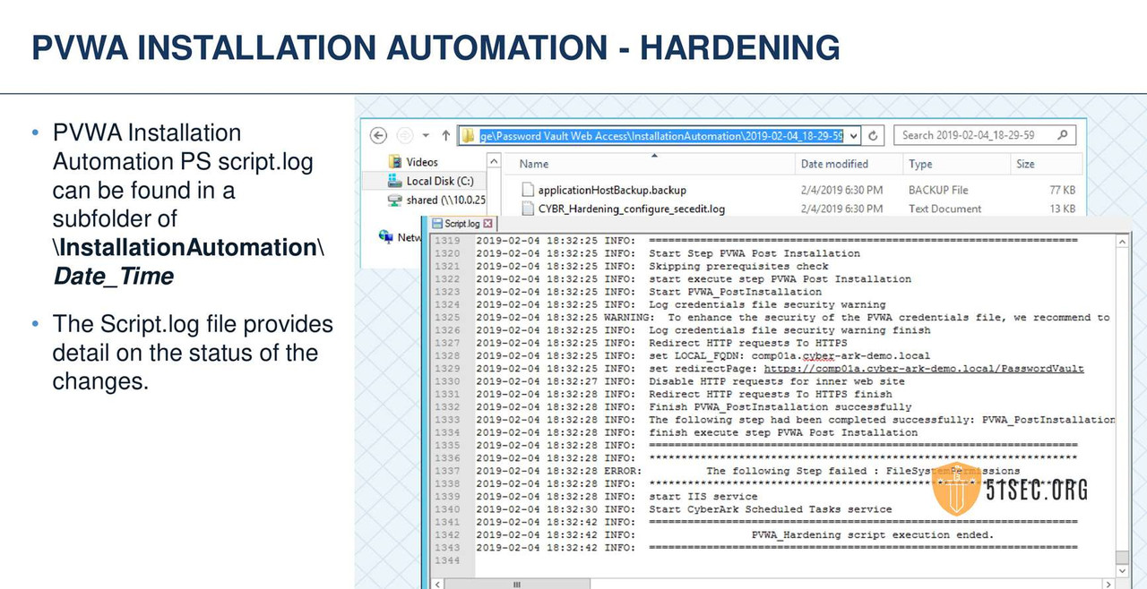Image resolution: width=1147 pixels, height=589 pixels.
Task: Click 'PVWA_Hardening script execution ended.' line
Action: [872, 534]
